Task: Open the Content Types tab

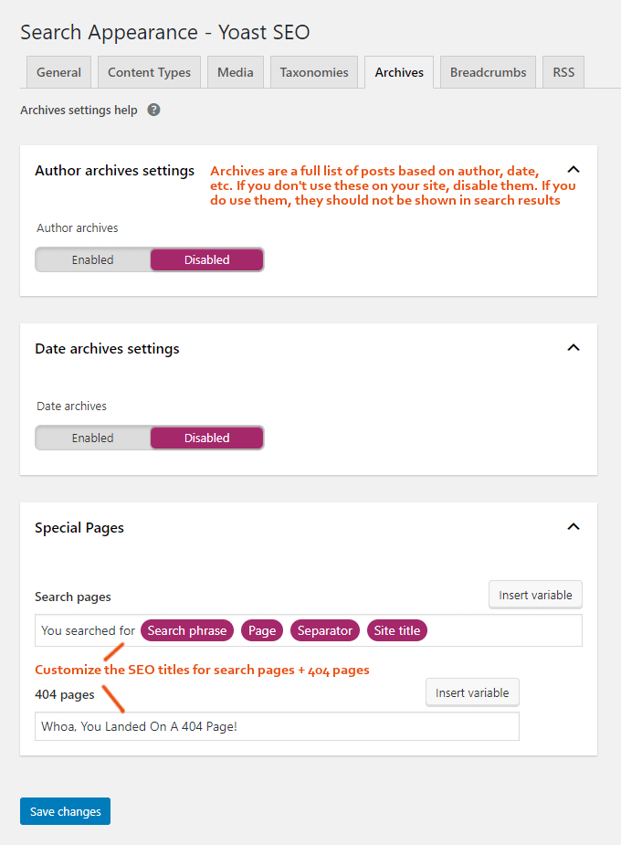Action: pyautogui.click(x=149, y=71)
